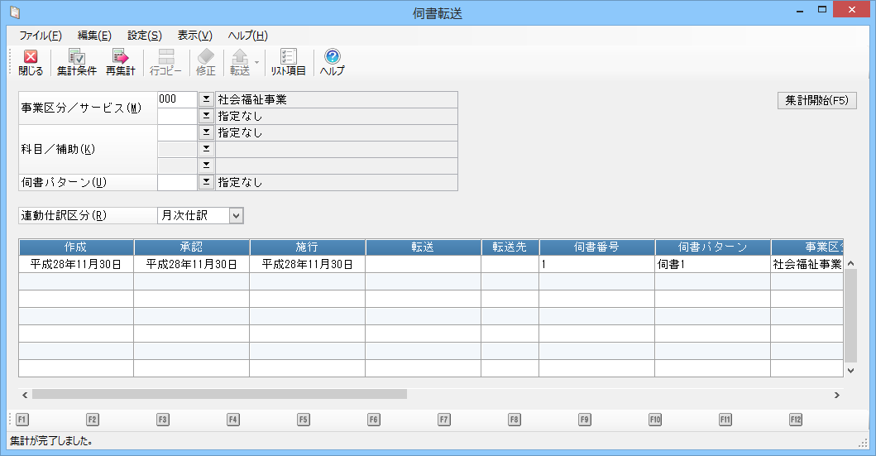876x456 pixels.
Task: Expand the 伺書パターン dropdown arrow
Action: point(206,182)
